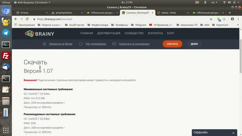
Task: Click the Skype icon in support bar
Action: pyautogui.click(x=45, y=44)
